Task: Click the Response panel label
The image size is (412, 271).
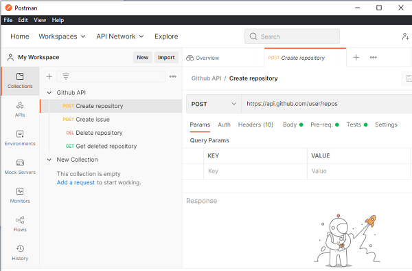Action: [202, 201]
